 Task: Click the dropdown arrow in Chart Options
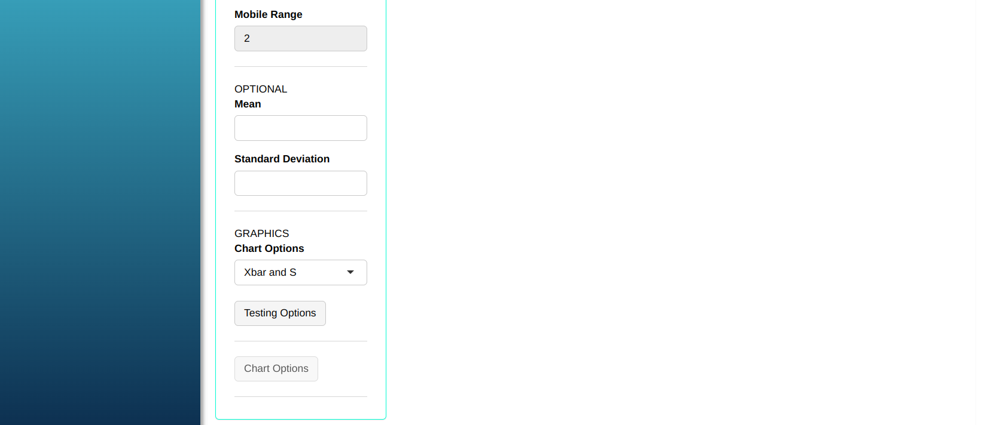pyautogui.click(x=350, y=272)
